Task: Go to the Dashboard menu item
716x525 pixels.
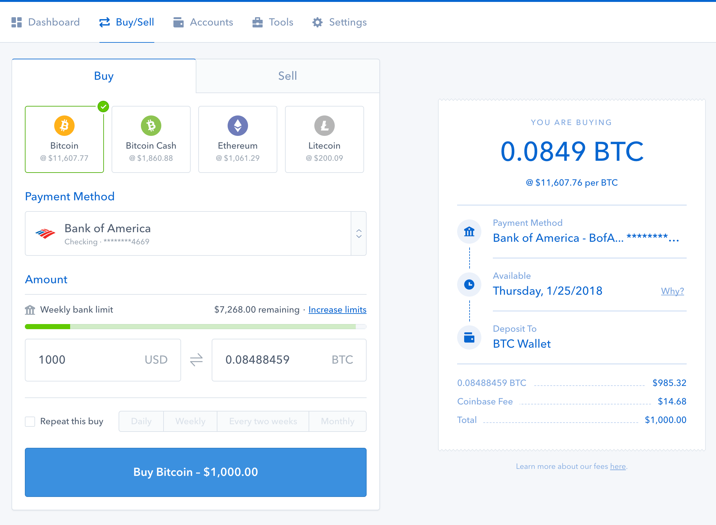Action: point(46,22)
